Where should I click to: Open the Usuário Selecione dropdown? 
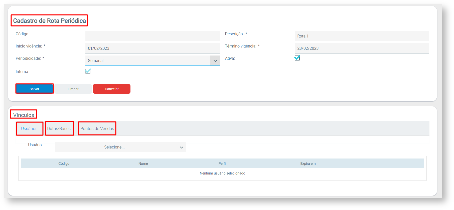point(120,147)
